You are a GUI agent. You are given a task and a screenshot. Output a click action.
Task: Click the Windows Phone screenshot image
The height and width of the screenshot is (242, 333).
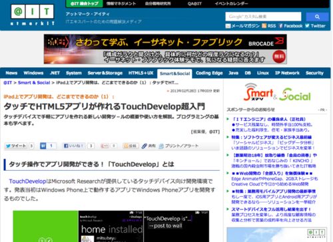point(111,226)
